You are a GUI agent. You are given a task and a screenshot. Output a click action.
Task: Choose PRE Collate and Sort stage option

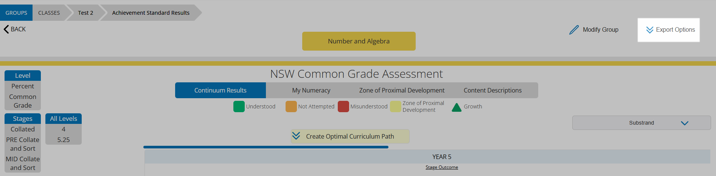click(x=23, y=144)
